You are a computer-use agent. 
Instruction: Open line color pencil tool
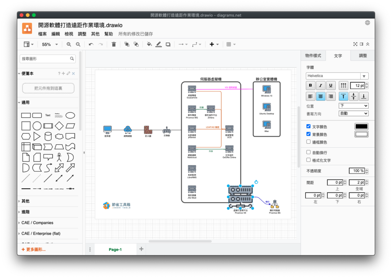tap(158, 44)
